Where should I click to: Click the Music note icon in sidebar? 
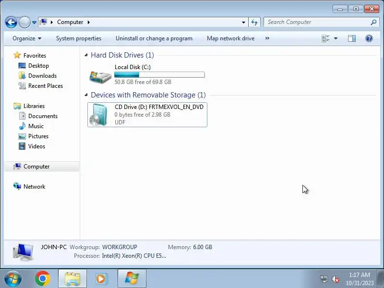22,126
